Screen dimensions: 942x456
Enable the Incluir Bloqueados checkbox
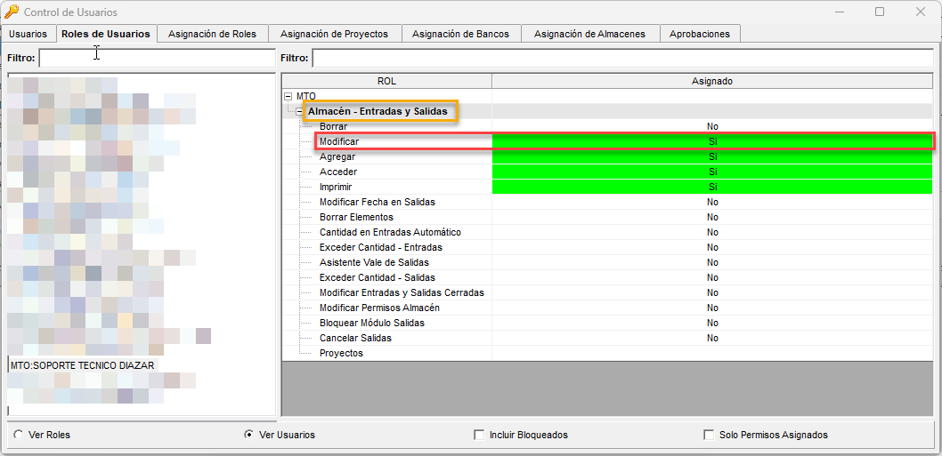click(x=479, y=435)
